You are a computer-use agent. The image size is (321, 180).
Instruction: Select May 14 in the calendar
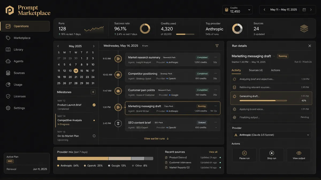76,71
